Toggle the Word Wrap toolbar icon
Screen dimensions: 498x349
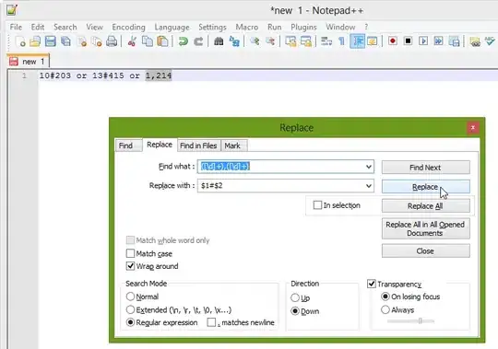click(x=326, y=41)
